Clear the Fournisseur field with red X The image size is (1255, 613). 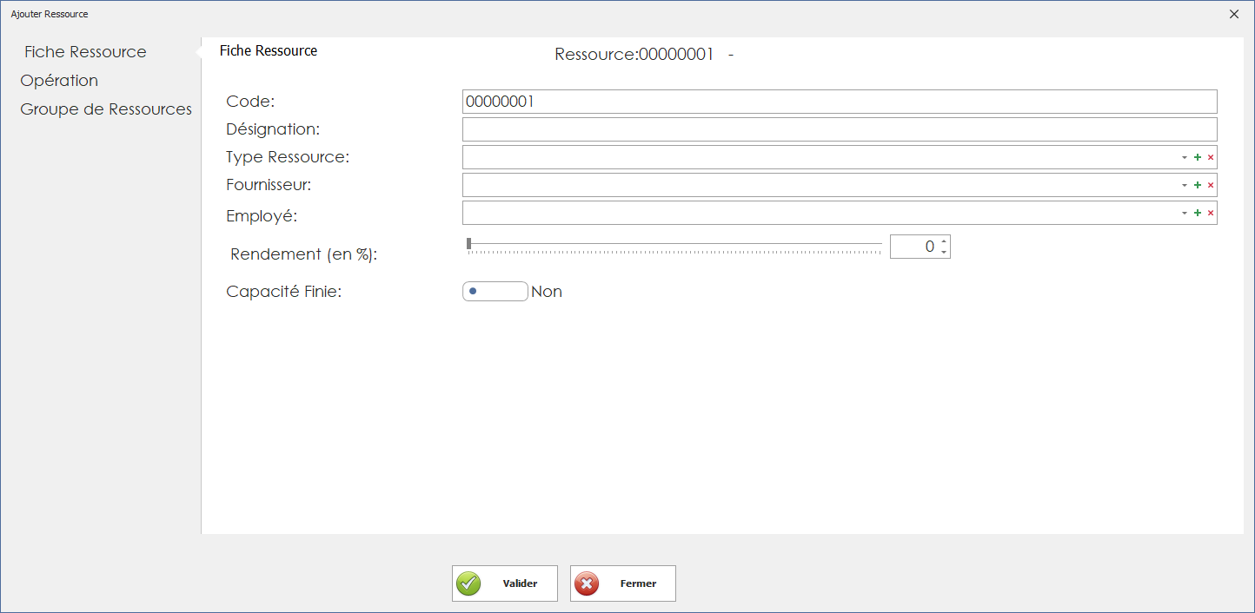(x=1211, y=186)
